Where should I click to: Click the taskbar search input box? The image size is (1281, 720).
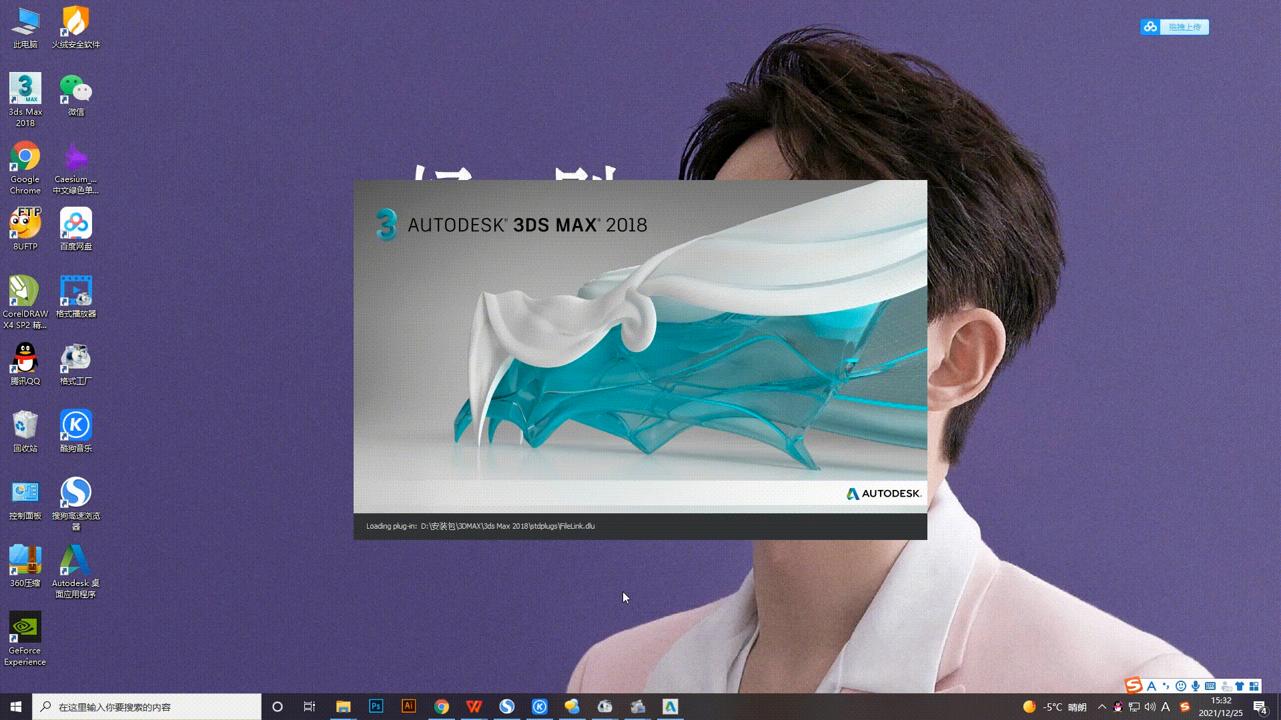[147, 707]
